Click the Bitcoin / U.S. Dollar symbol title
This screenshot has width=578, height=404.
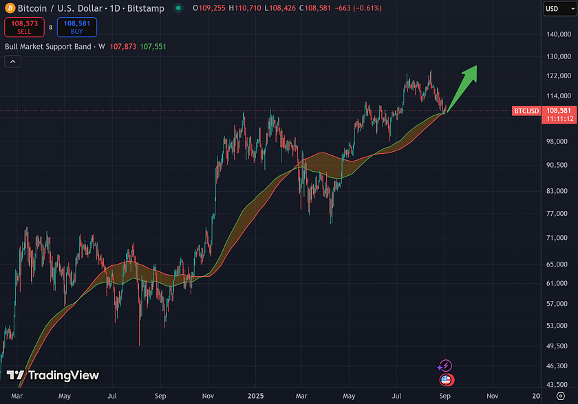click(x=60, y=8)
